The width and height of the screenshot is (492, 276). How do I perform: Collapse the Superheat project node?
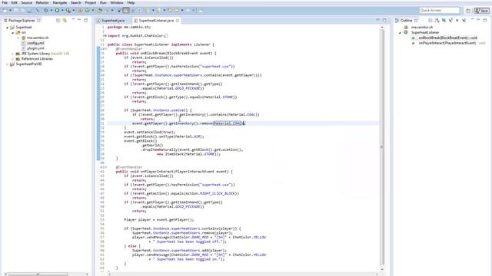(x=7, y=28)
